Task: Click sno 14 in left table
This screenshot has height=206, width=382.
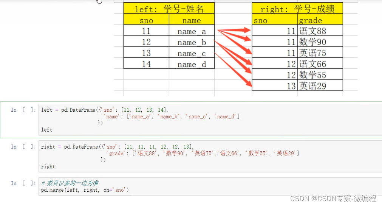Action: (147, 63)
